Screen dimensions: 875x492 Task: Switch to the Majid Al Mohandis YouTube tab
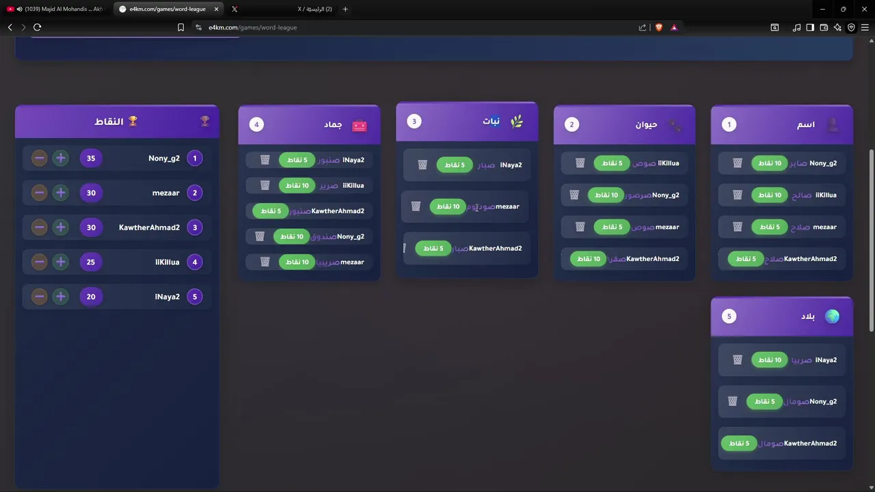56,9
